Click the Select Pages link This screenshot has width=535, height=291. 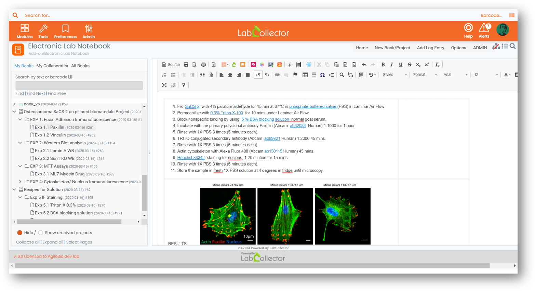point(79,242)
